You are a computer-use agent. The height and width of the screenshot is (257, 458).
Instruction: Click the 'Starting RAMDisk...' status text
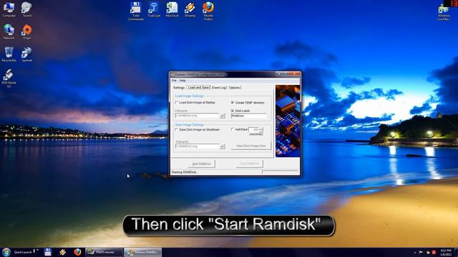tap(185, 172)
